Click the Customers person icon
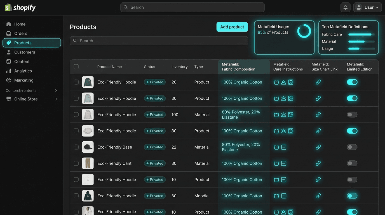This screenshot has width=385, height=215. 9,52
